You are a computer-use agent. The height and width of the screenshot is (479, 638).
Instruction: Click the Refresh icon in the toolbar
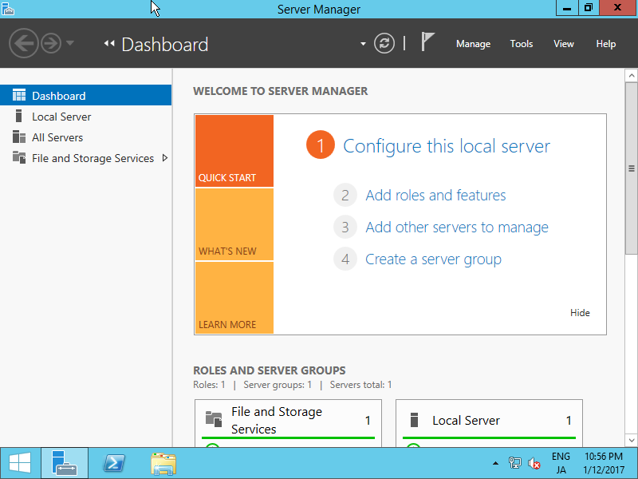tap(384, 43)
